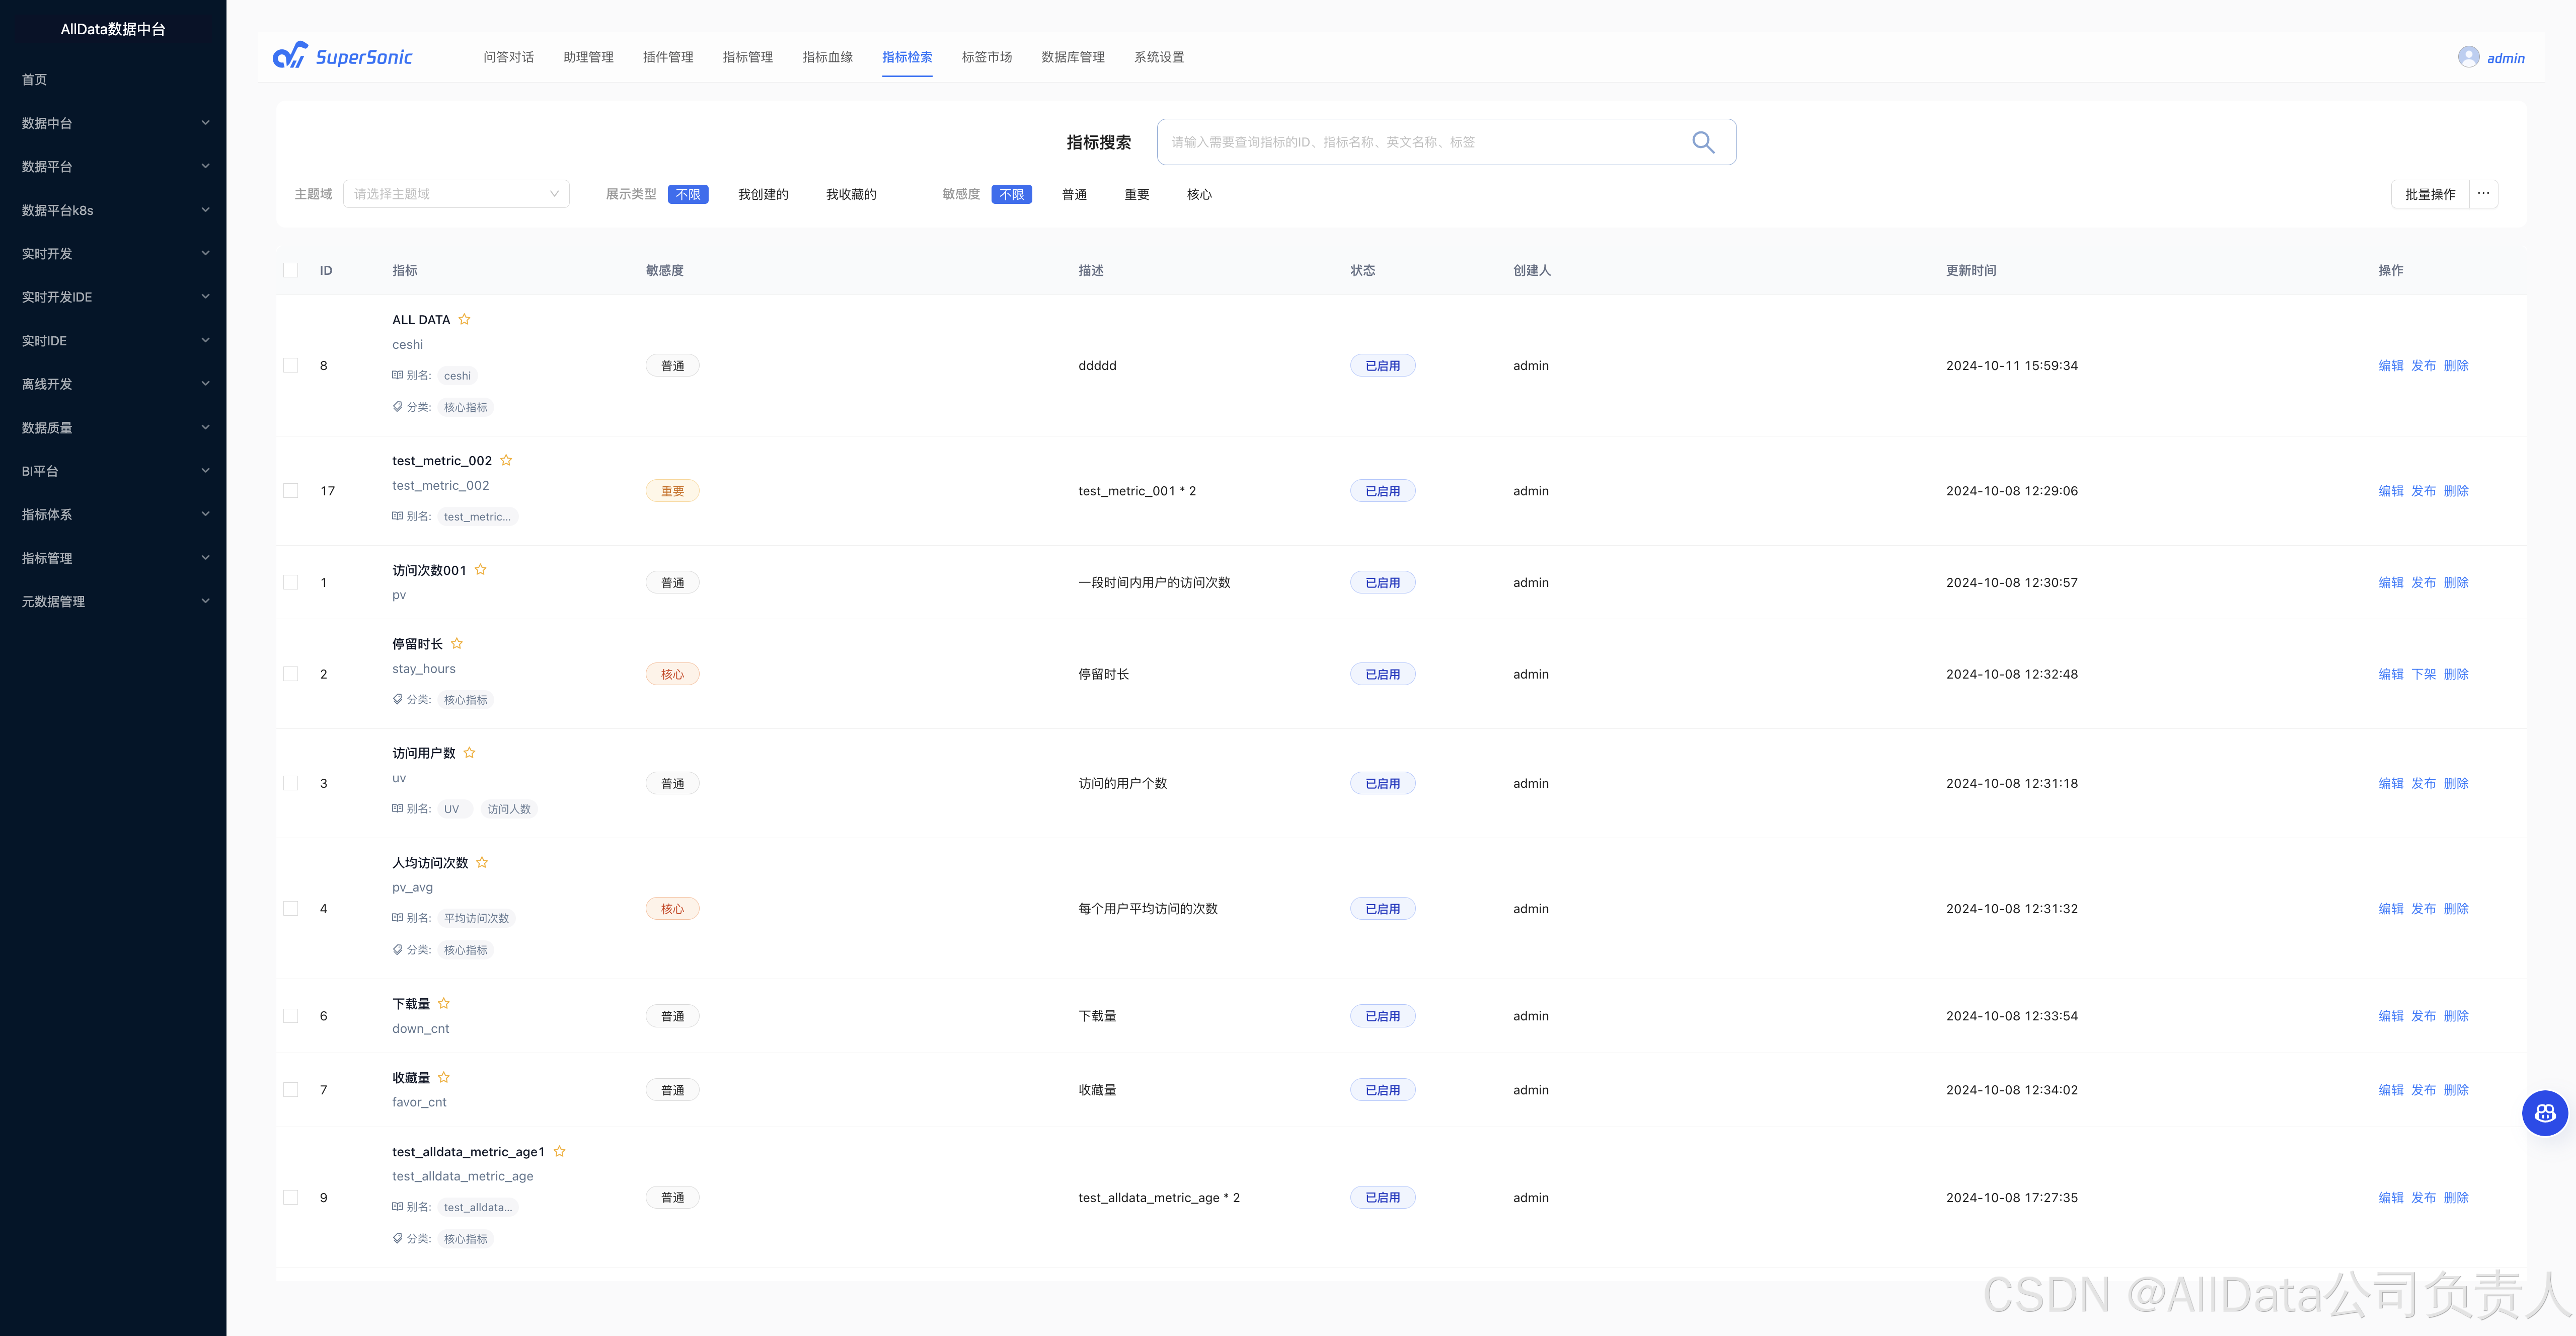Click star icon next to 停留时长
The width and height of the screenshot is (2576, 1336).
pyautogui.click(x=457, y=643)
